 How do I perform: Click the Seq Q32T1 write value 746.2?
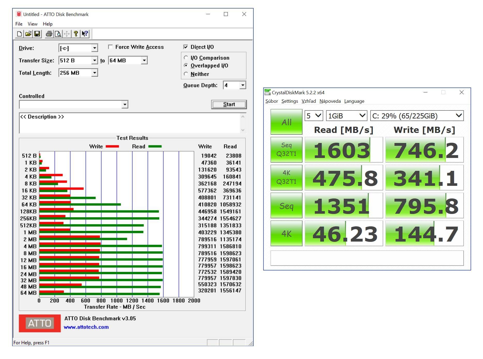(x=424, y=150)
